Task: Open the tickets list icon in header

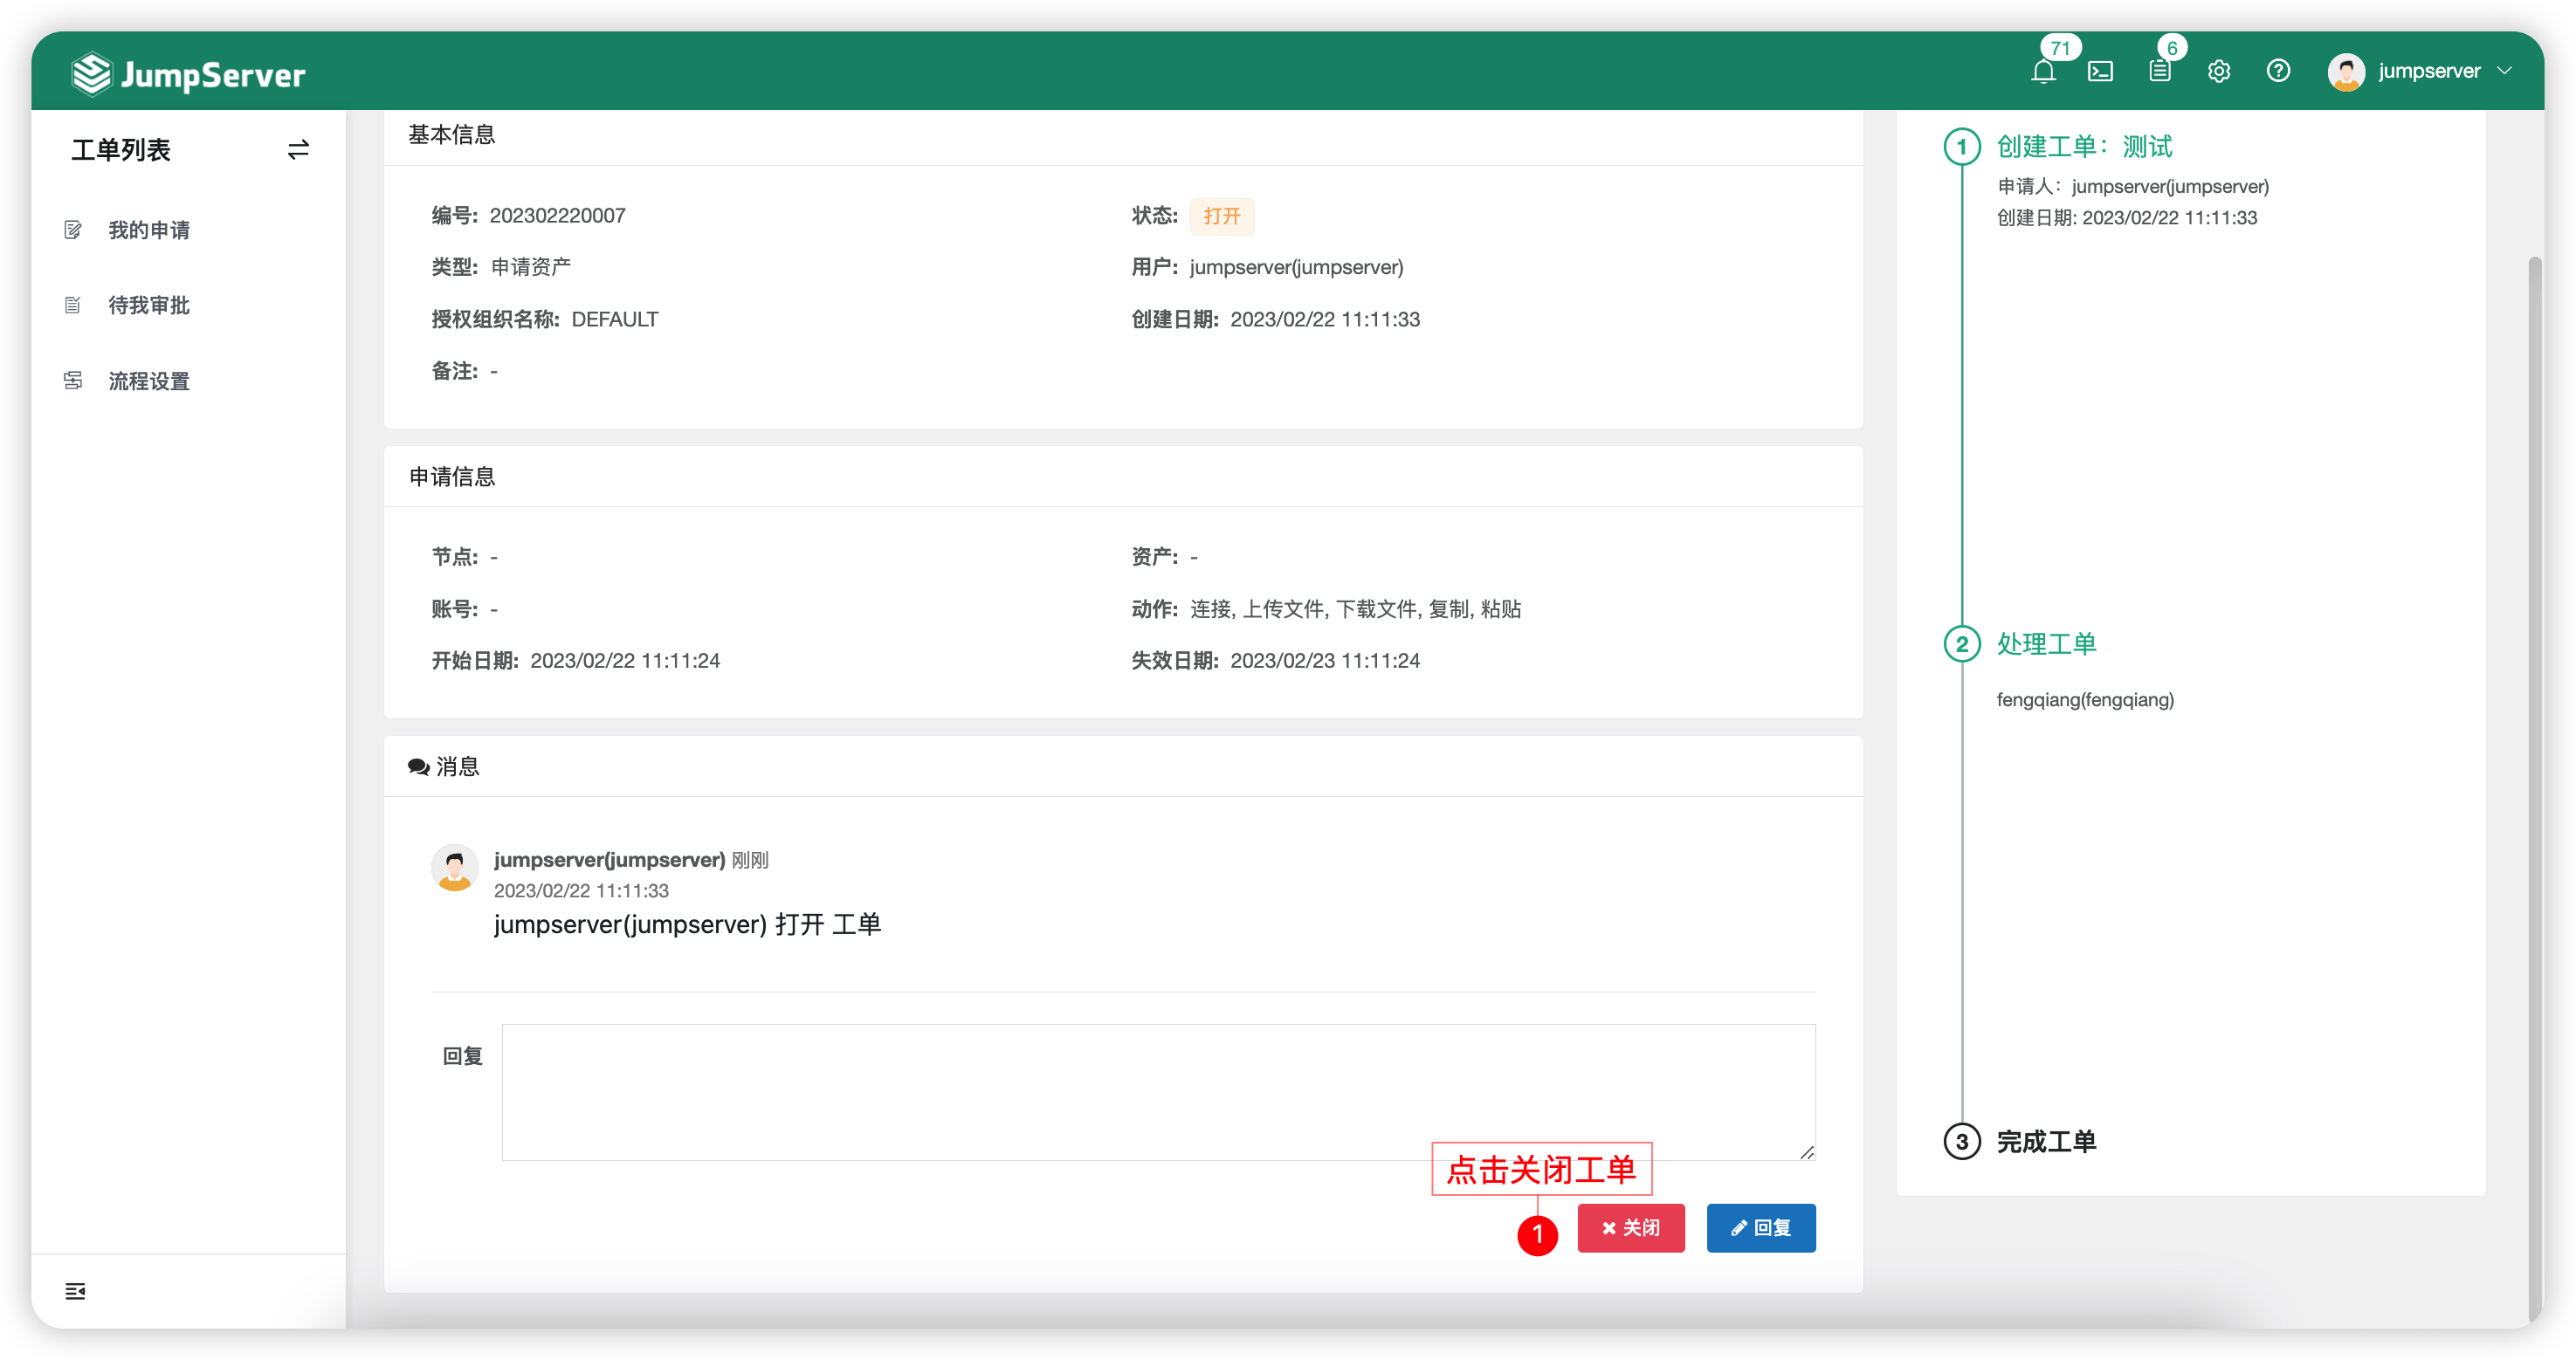Action: tap(2159, 72)
